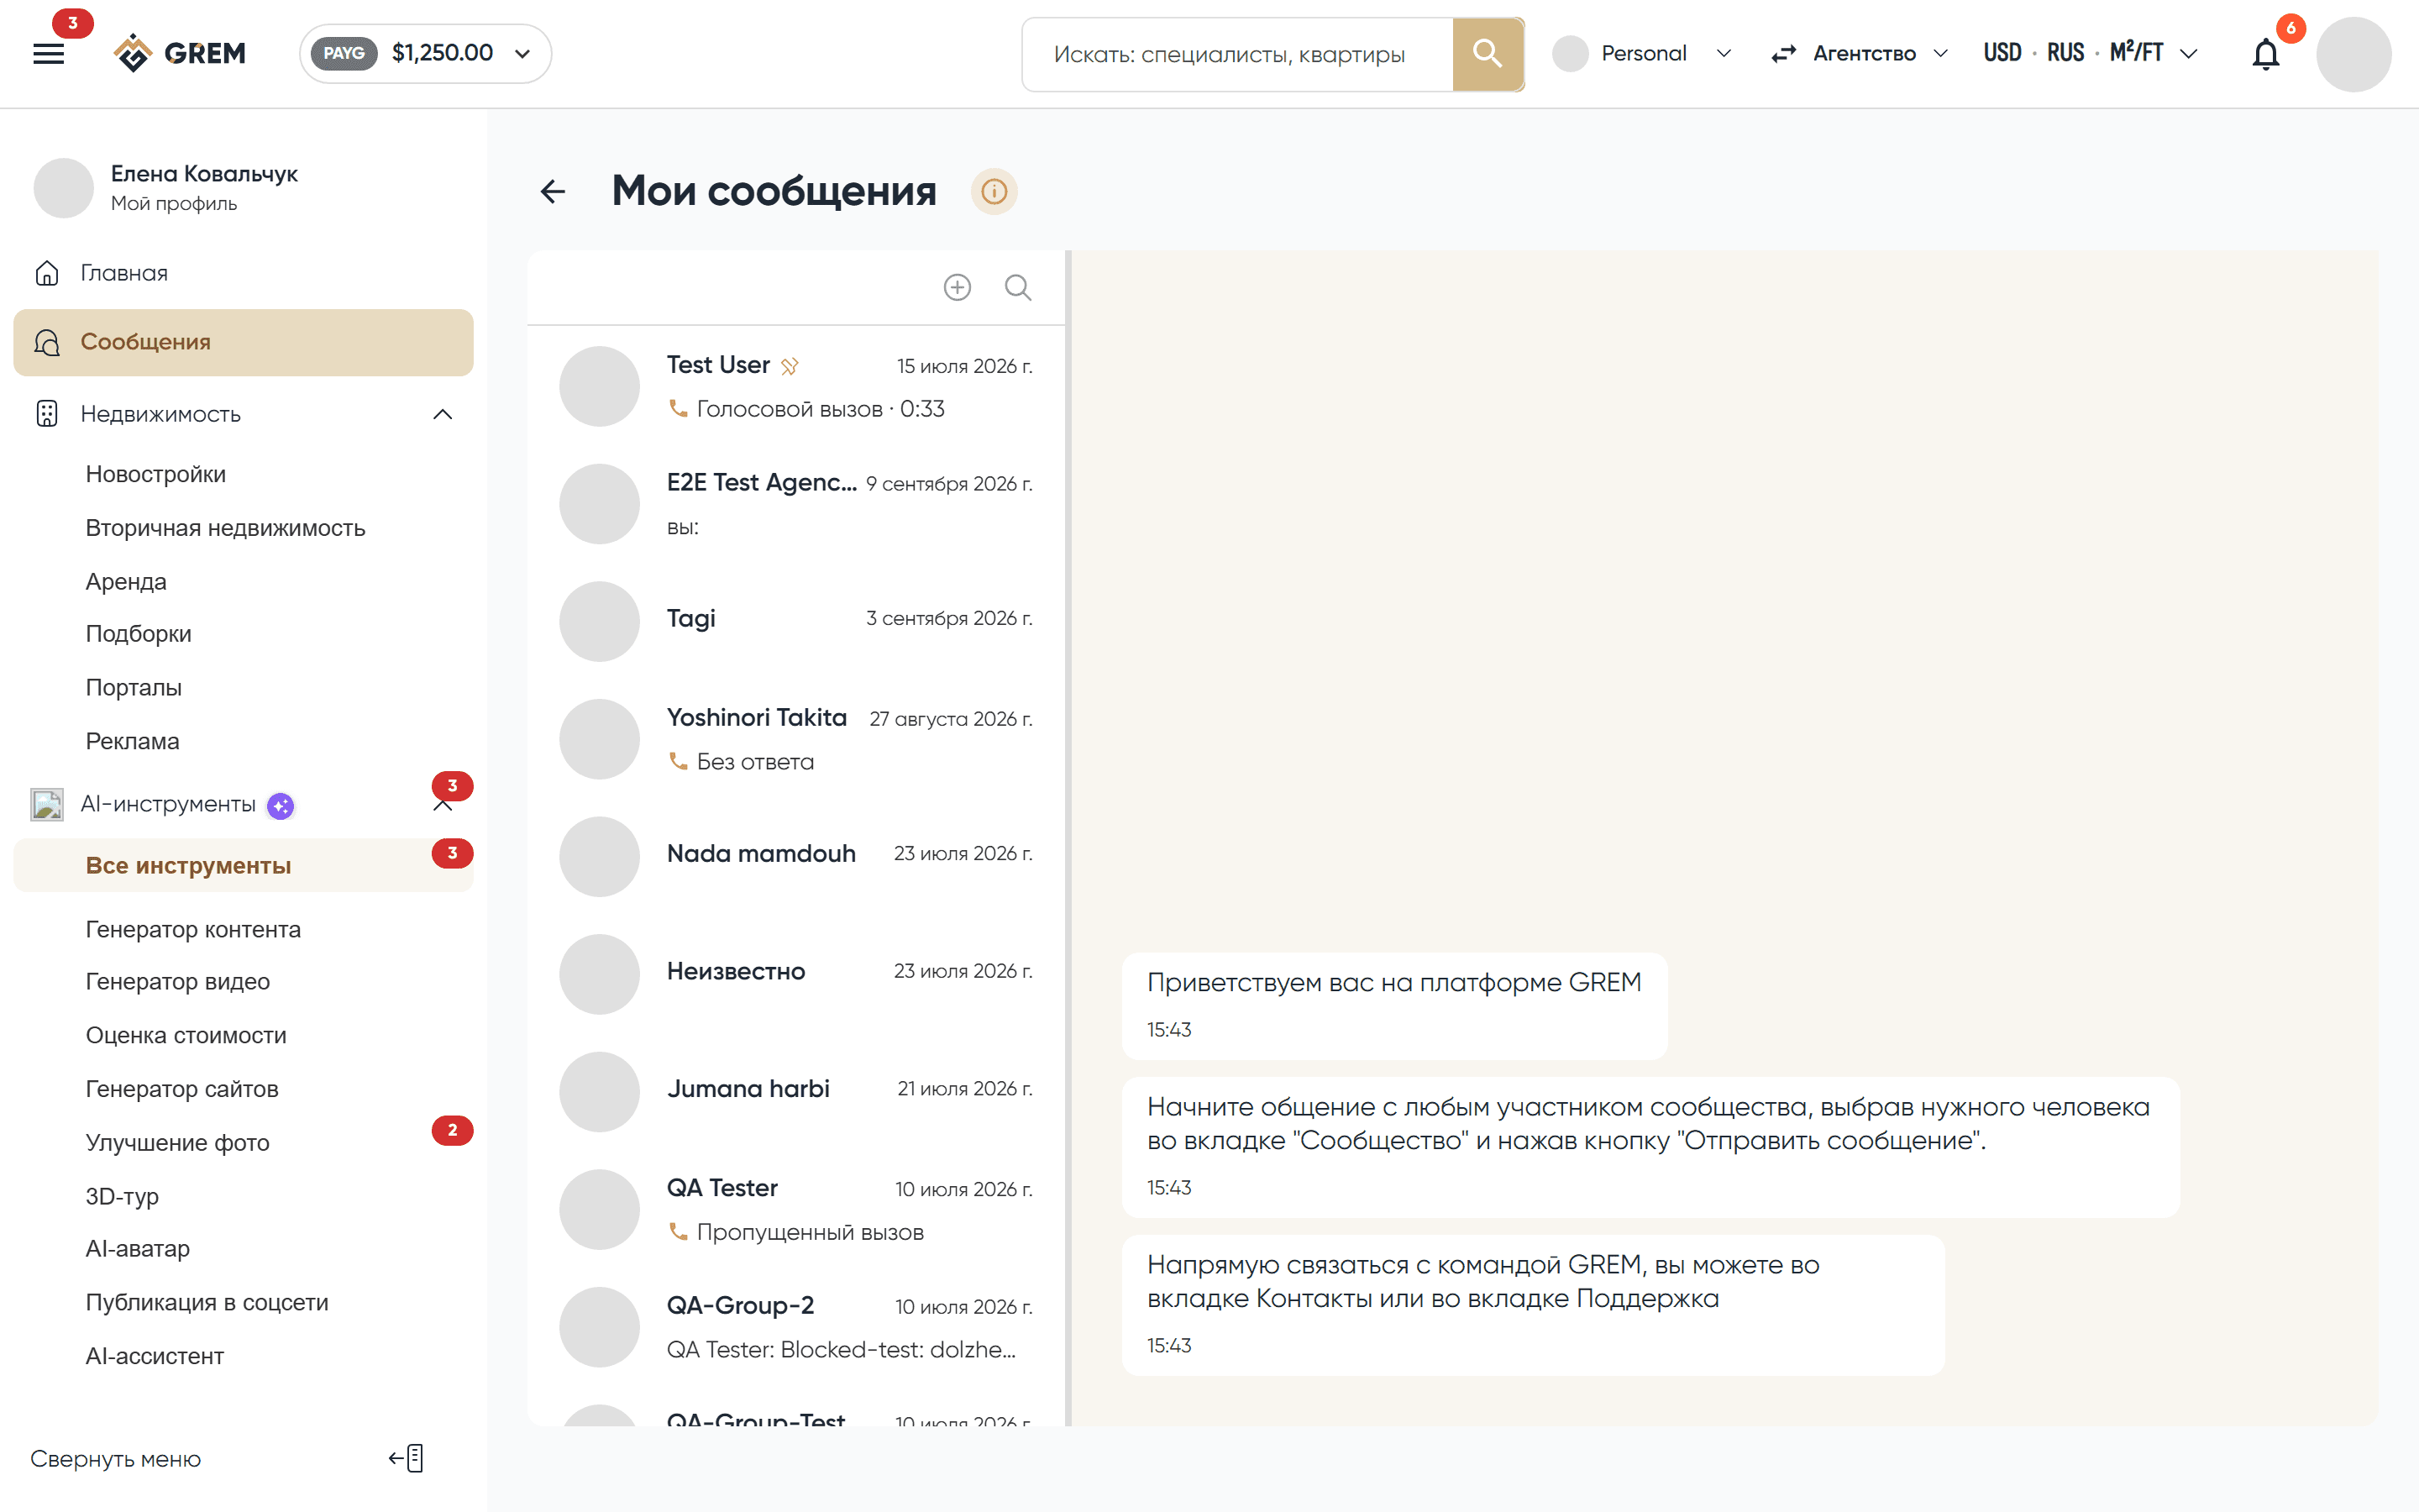Click the user avatar in header
Viewport: 2419px width, 1512px height.
coord(2353,54)
